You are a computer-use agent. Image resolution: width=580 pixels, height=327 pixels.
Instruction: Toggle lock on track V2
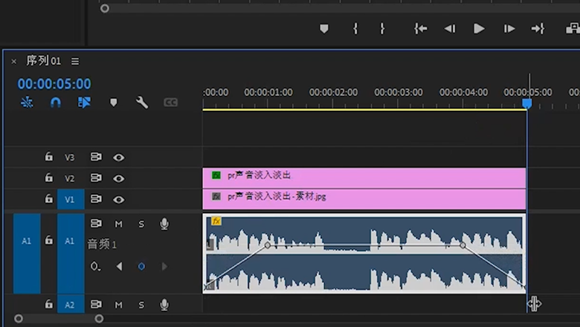click(x=49, y=178)
